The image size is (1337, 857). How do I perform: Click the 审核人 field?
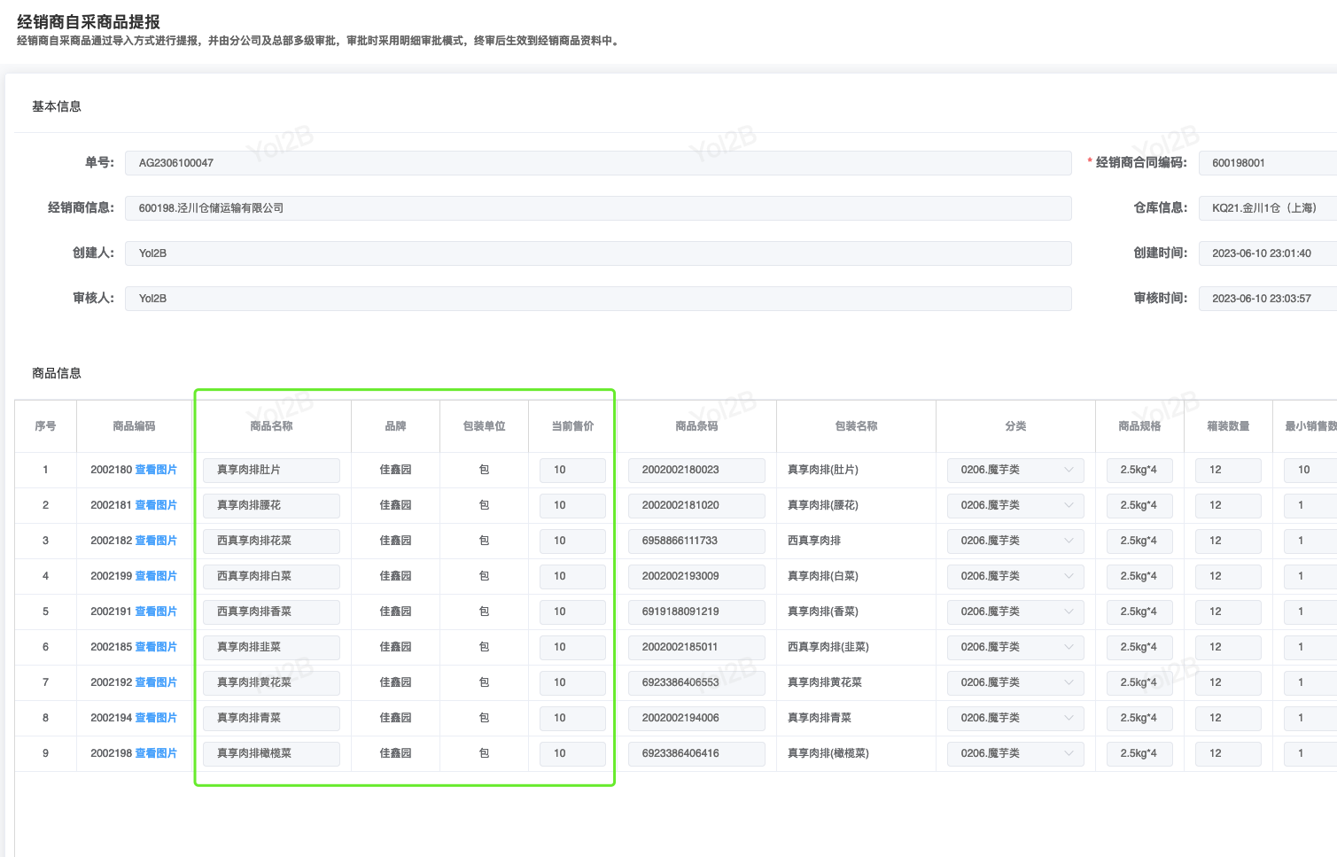tap(598, 299)
